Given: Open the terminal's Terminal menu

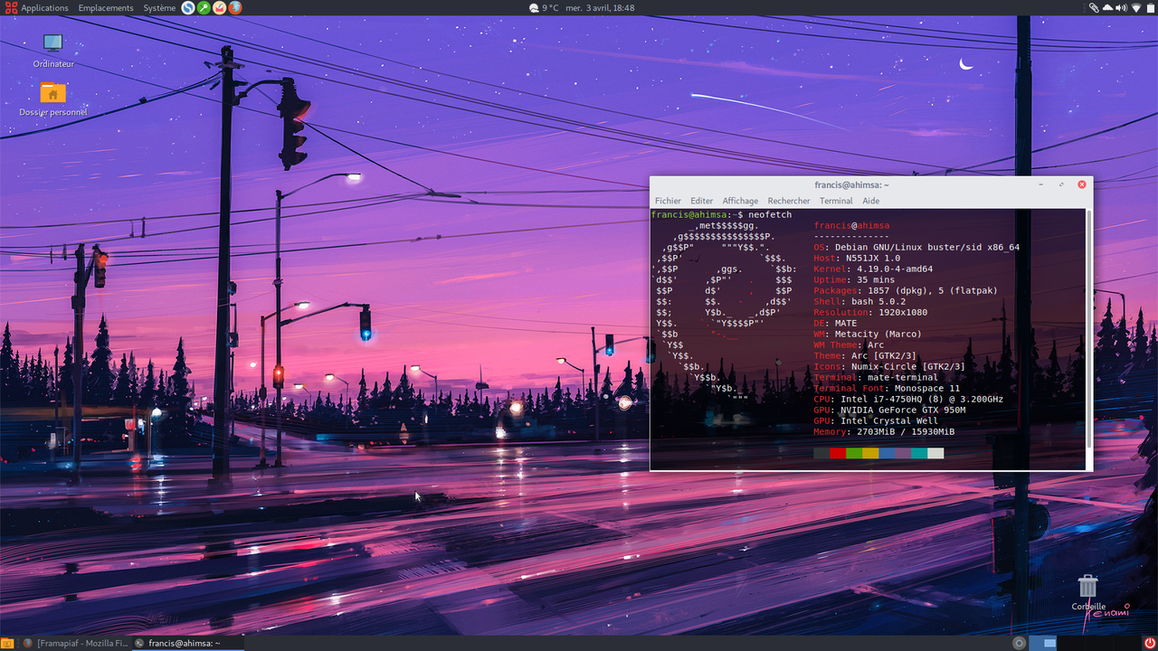Looking at the screenshot, I should 836,201.
